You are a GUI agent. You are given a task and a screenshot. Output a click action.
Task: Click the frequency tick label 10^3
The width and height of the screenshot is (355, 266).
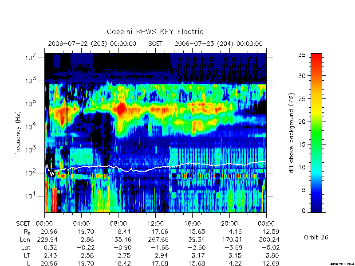[x=30, y=149]
